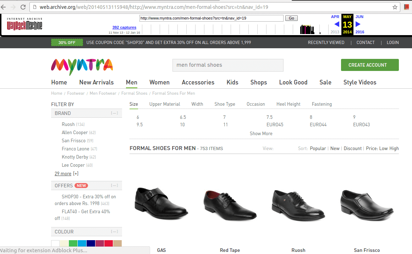
Task: Open the Accessories menu
Action: click(198, 82)
